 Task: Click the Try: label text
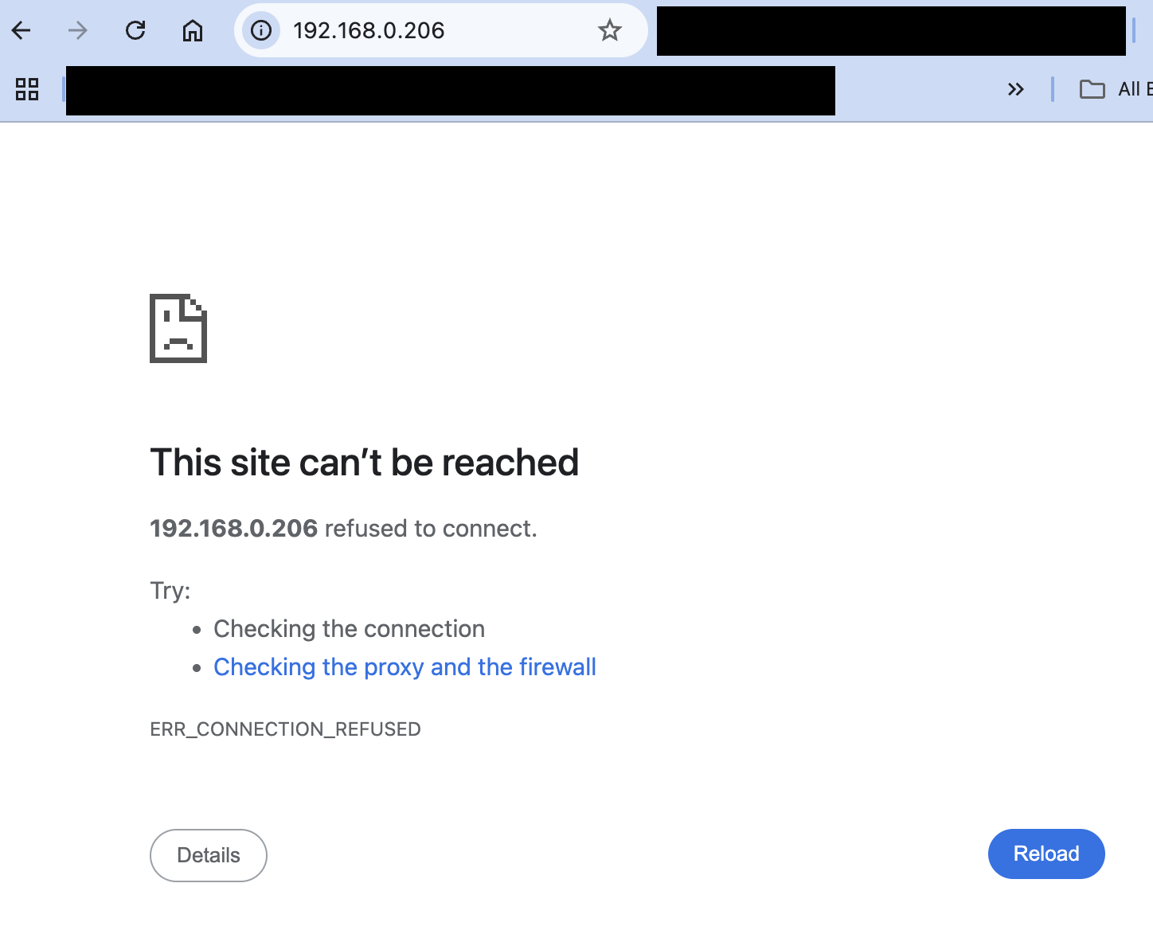point(170,591)
